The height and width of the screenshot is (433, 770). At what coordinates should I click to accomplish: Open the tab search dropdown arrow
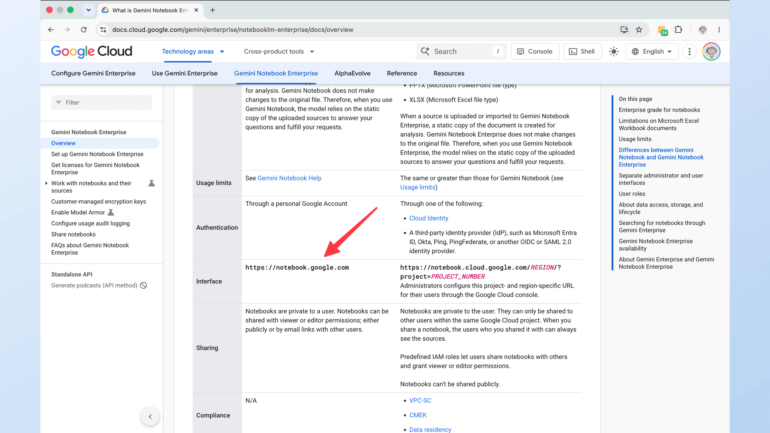[x=89, y=10]
